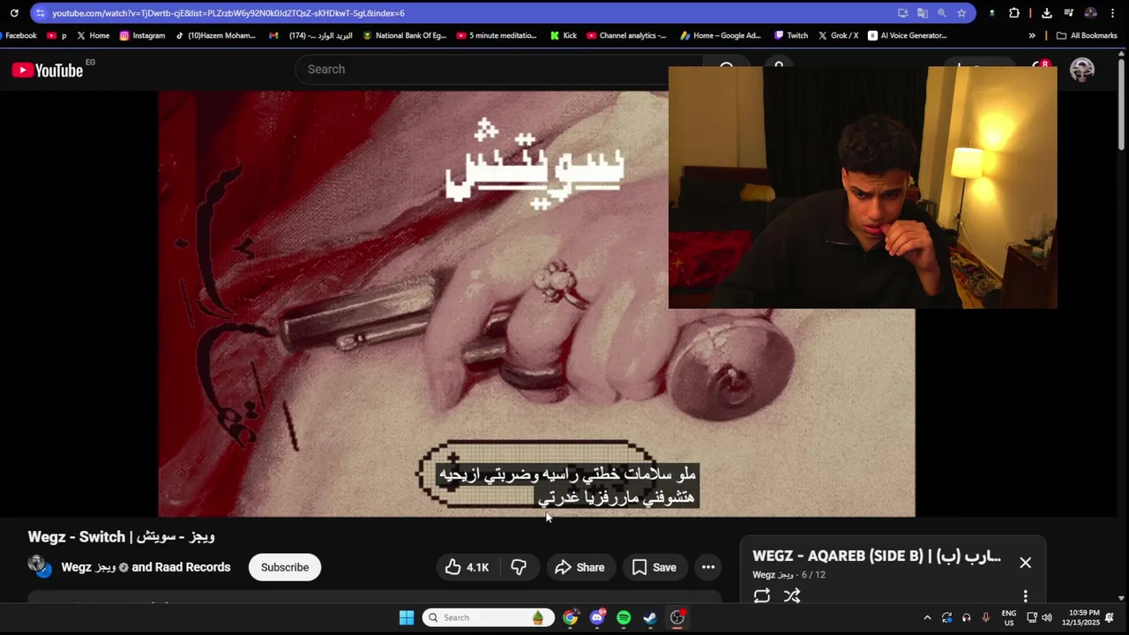
Task: Open YouTube notifications bell
Action: pyautogui.click(x=1040, y=70)
